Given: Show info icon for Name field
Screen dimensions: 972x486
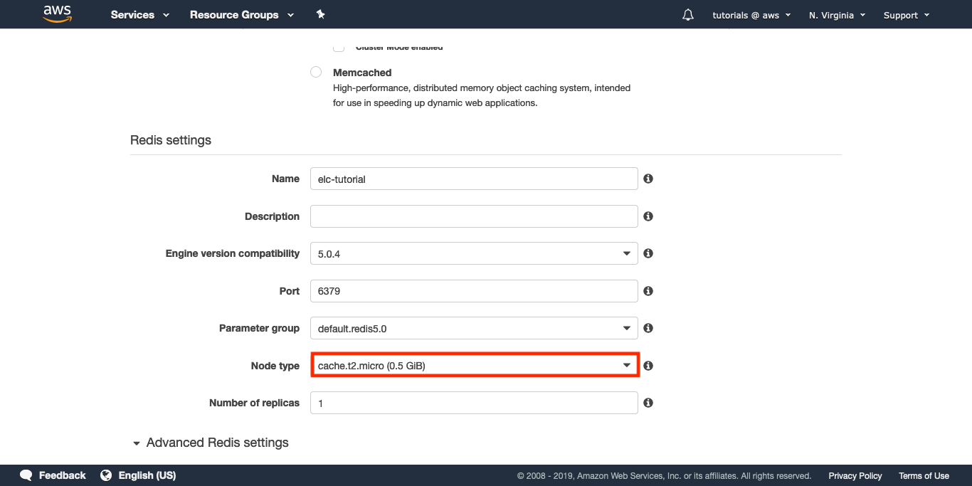Looking at the screenshot, I should tap(648, 179).
